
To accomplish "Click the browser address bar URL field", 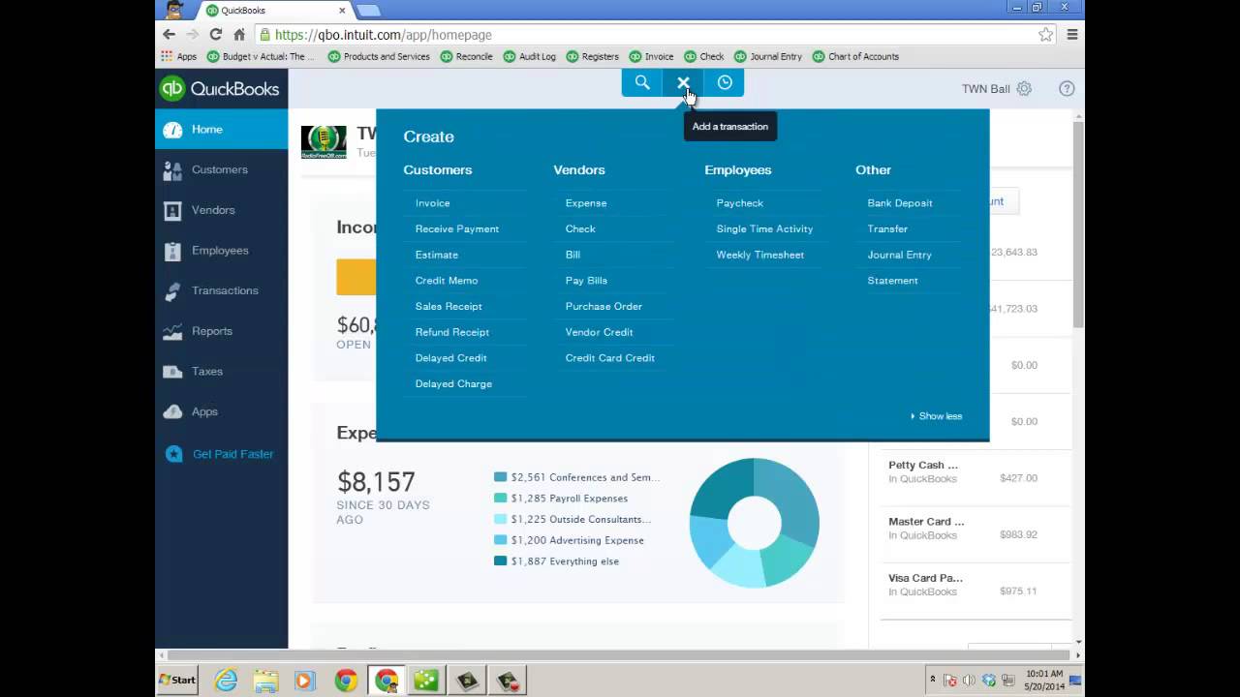I will 387,34.
